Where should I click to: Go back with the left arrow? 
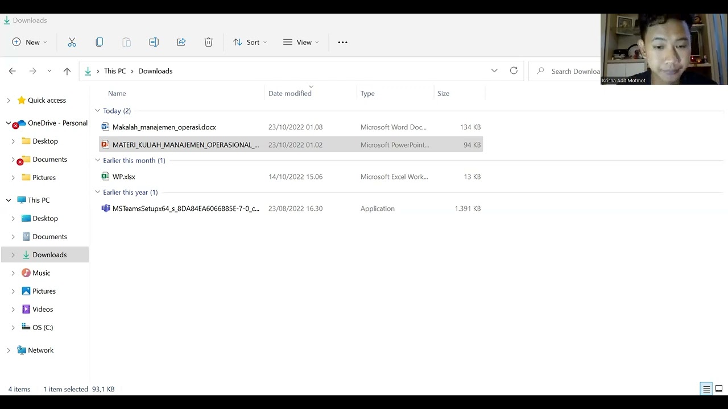pyautogui.click(x=13, y=71)
